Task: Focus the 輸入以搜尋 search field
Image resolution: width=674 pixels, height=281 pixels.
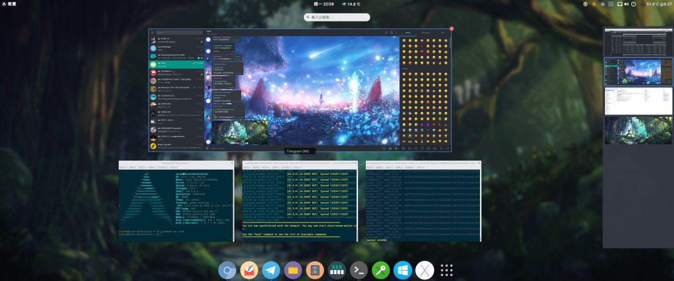Action: 337,17
